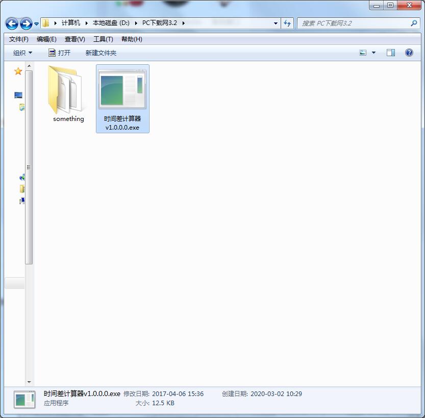
Task: Click the 打开 button
Action: click(x=60, y=53)
